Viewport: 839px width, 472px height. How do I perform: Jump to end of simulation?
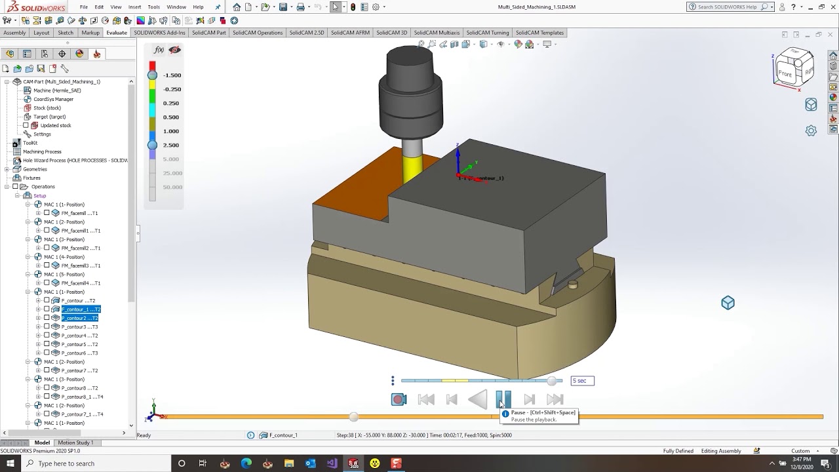555,399
